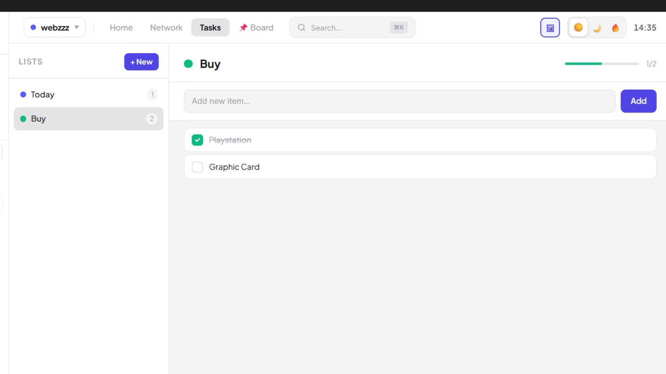This screenshot has width=666, height=374.
Task: Switch to the sun light theme
Action: pos(578,27)
